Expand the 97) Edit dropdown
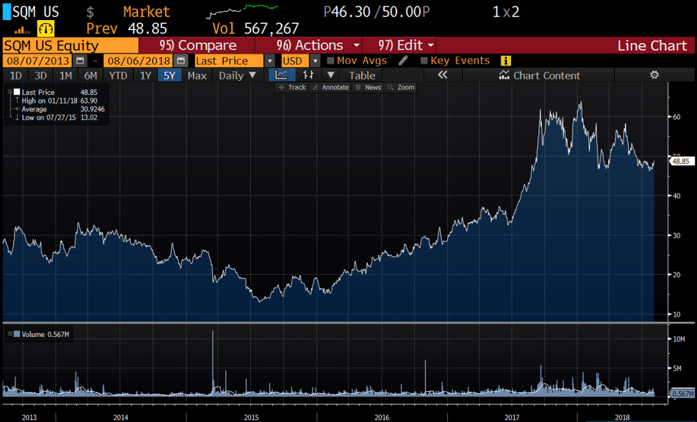 click(430, 45)
